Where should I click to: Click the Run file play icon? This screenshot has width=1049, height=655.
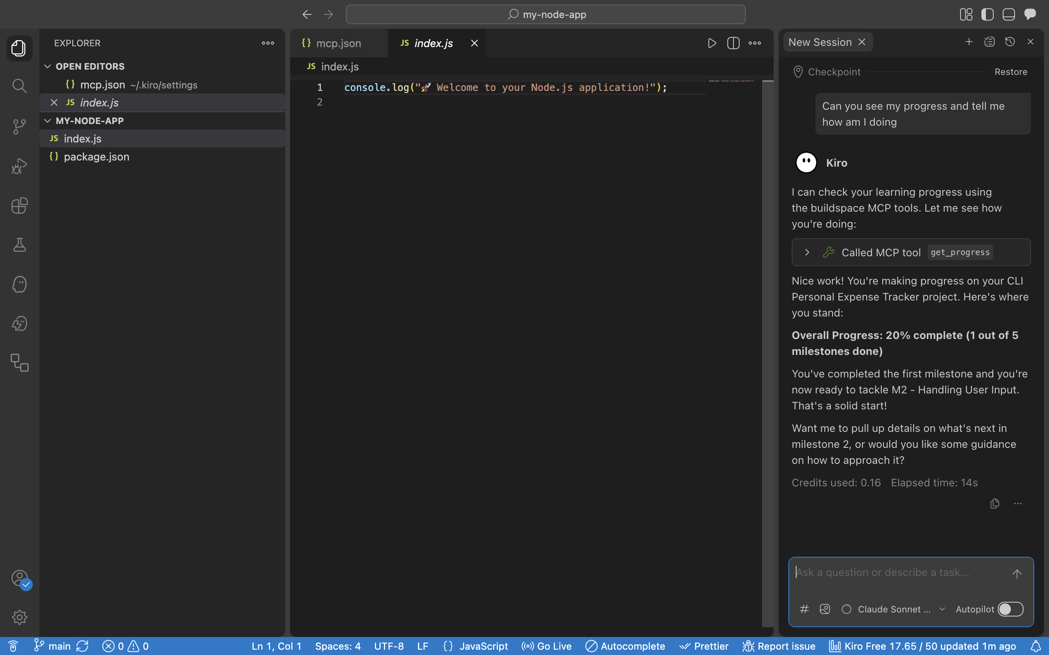(x=712, y=43)
